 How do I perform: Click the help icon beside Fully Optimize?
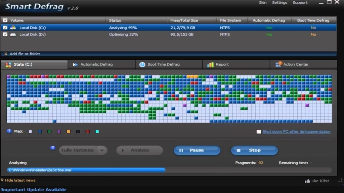[53, 148]
